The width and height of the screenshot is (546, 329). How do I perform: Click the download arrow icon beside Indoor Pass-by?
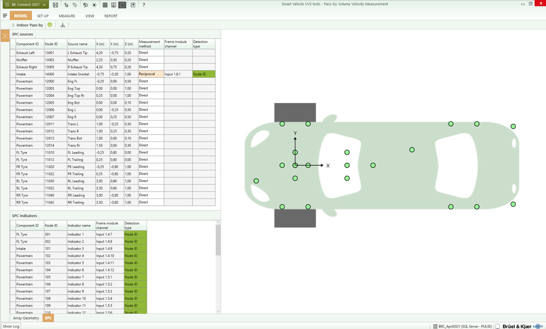pyautogui.click(x=63, y=25)
